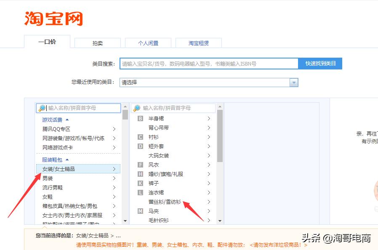Click the letter B index icon beside 半身裙
The height and width of the screenshot is (250, 378).
[141, 118]
